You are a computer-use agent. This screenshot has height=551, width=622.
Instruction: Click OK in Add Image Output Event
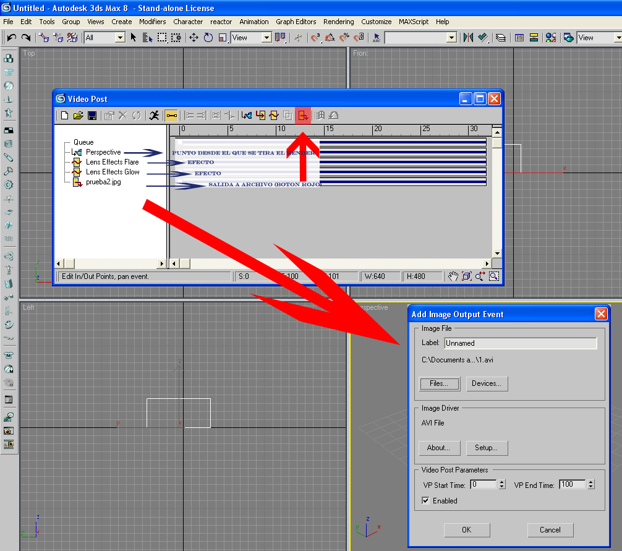pyautogui.click(x=466, y=530)
